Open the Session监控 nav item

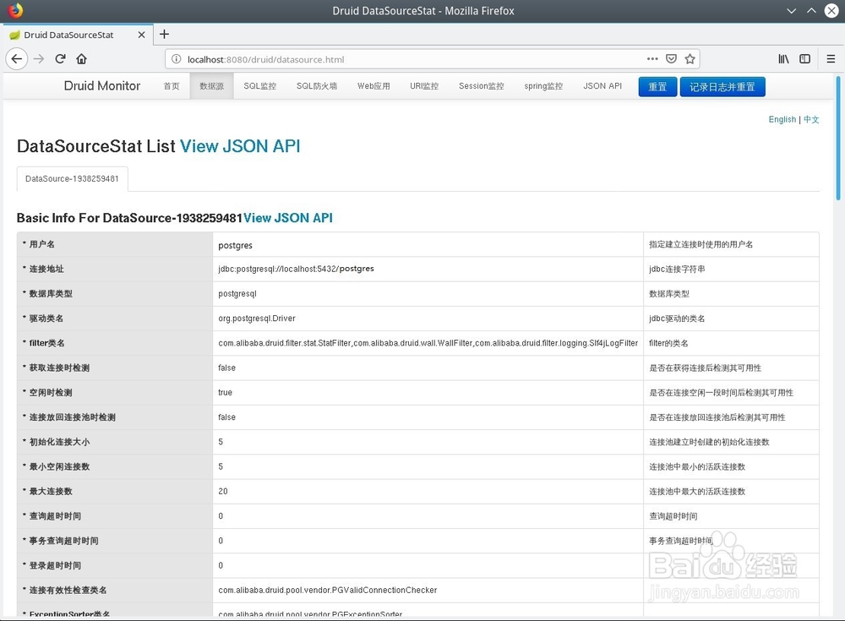click(482, 86)
